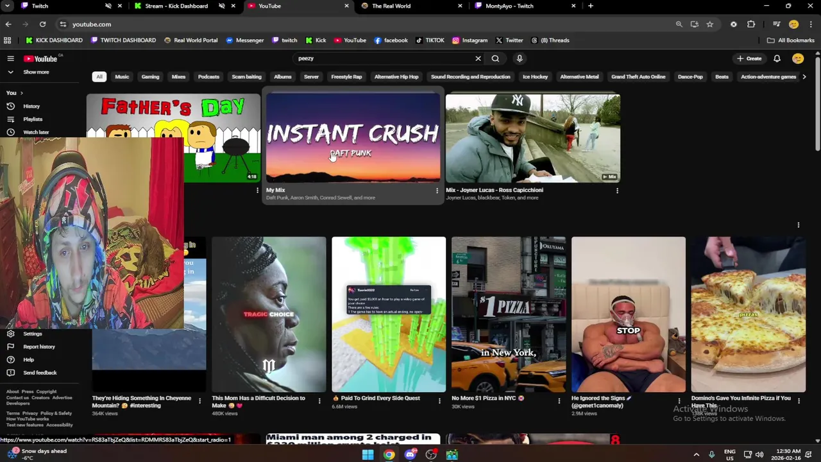Open the Instagram bookmark
821x462 pixels.
(x=470, y=40)
